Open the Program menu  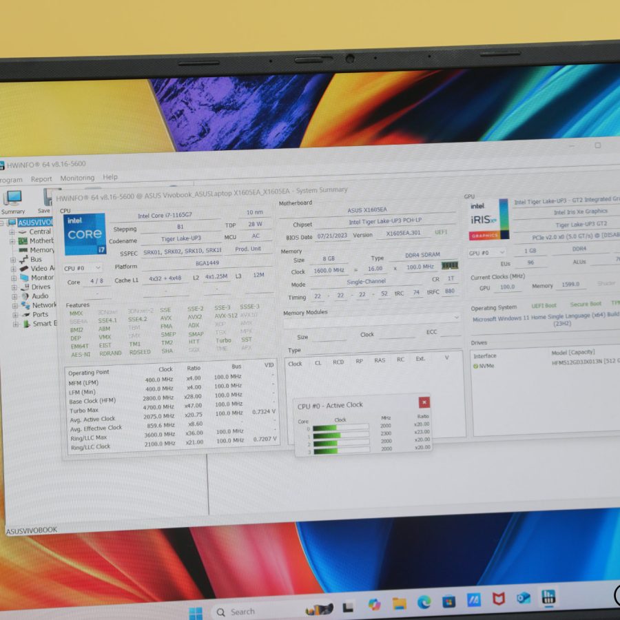pos(11,180)
